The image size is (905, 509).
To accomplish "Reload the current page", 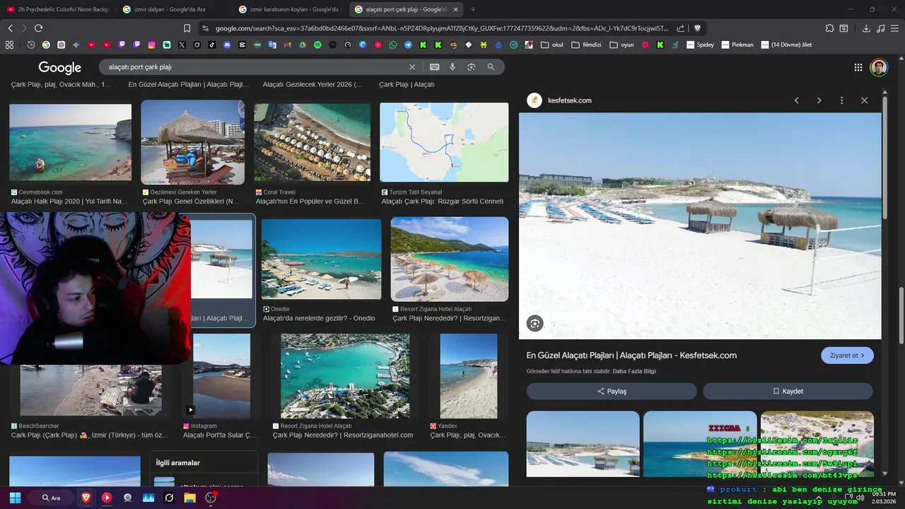I will [38, 28].
